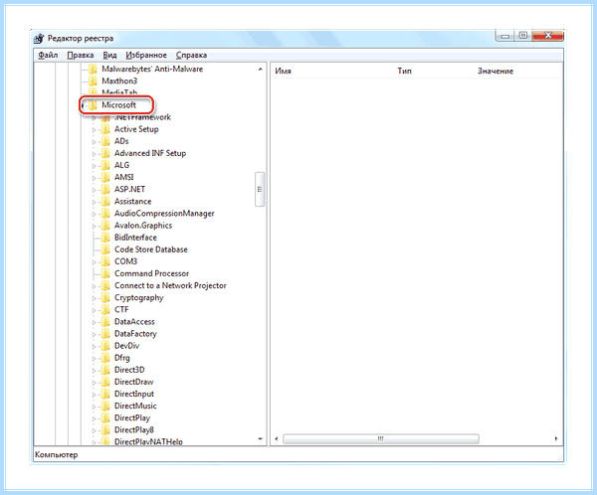The height and width of the screenshot is (495, 597).
Task: Click the Dfrg folder icon
Action: 105,358
